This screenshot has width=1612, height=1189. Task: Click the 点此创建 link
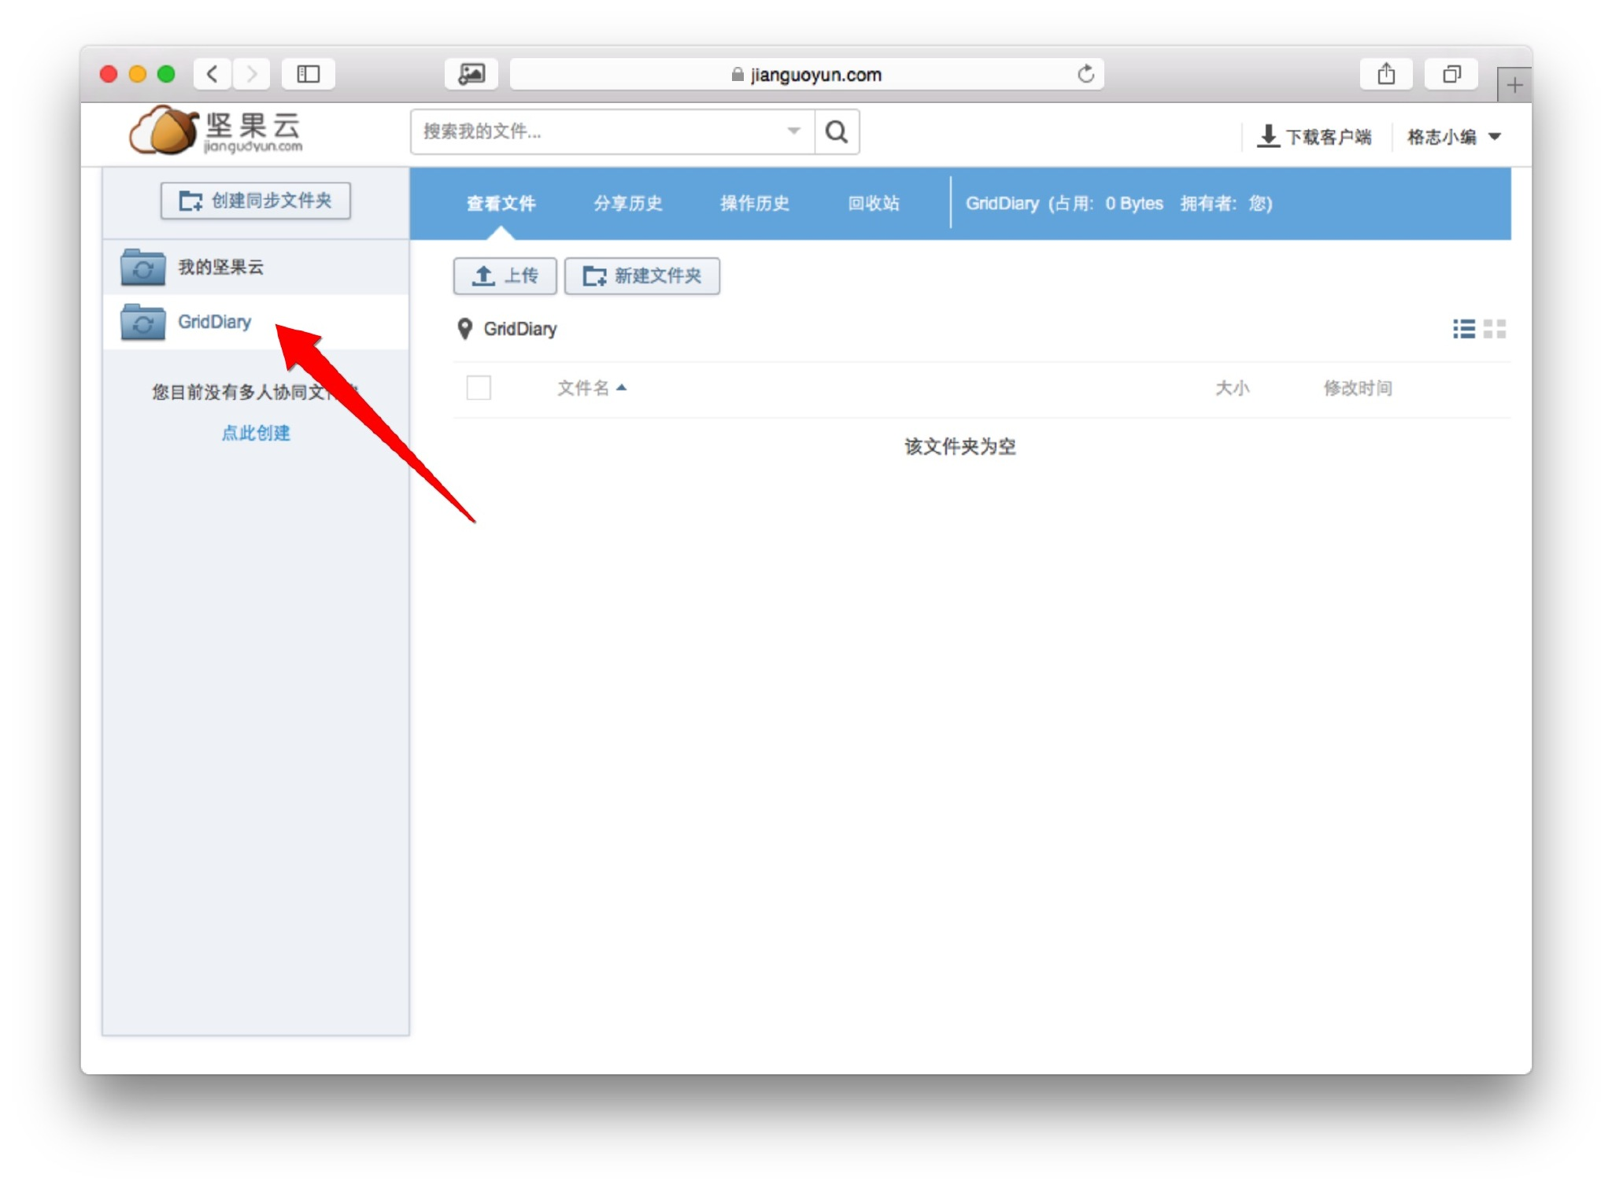pos(256,433)
